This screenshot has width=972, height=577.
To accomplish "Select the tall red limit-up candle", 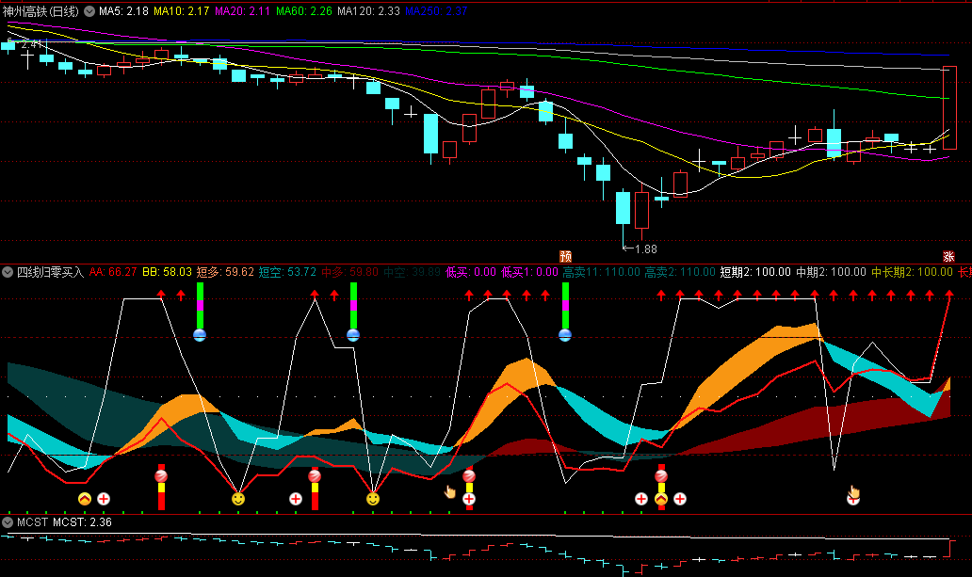I will [949, 108].
